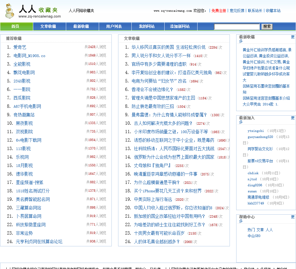The width and height of the screenshot is (296, 269).
Task: Open 西瓜影院 link
Action: point(22,98)
